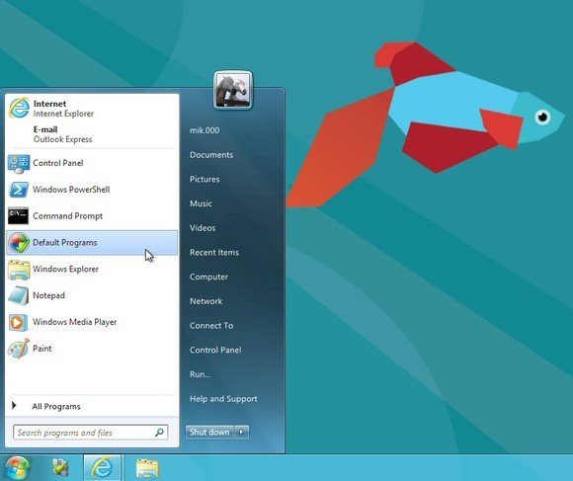This screenshot has height=481, width=573.
Task: Click the Control Panel icon in programs list
Action: (18, 163)
